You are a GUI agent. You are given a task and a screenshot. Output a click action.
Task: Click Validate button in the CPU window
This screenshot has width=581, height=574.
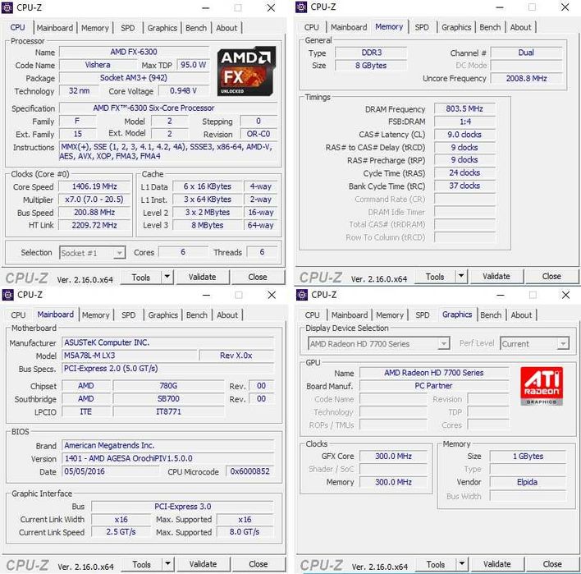(203, 277)
